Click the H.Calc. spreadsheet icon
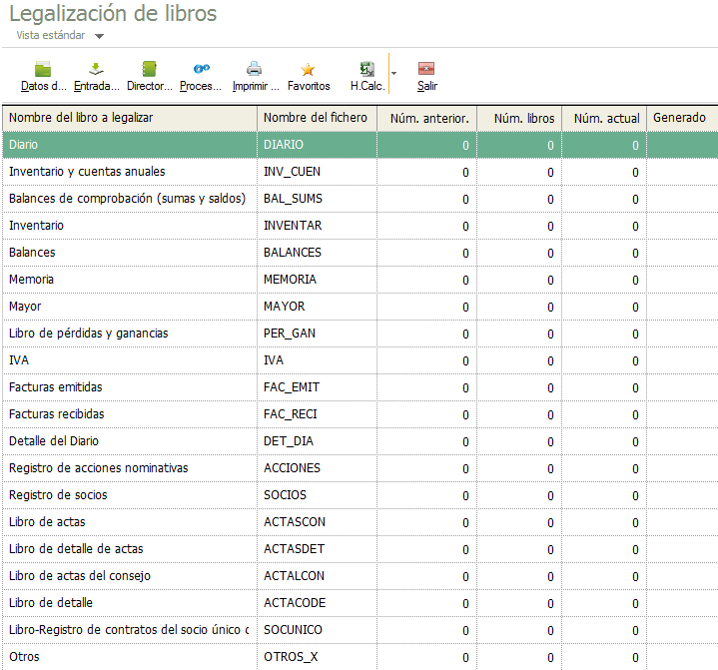 click(366, 69)
